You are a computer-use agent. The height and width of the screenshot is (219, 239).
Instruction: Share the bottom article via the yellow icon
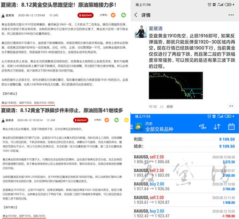click(126, 120)
